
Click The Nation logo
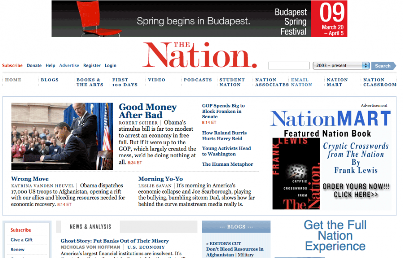[x=200, y=55]
